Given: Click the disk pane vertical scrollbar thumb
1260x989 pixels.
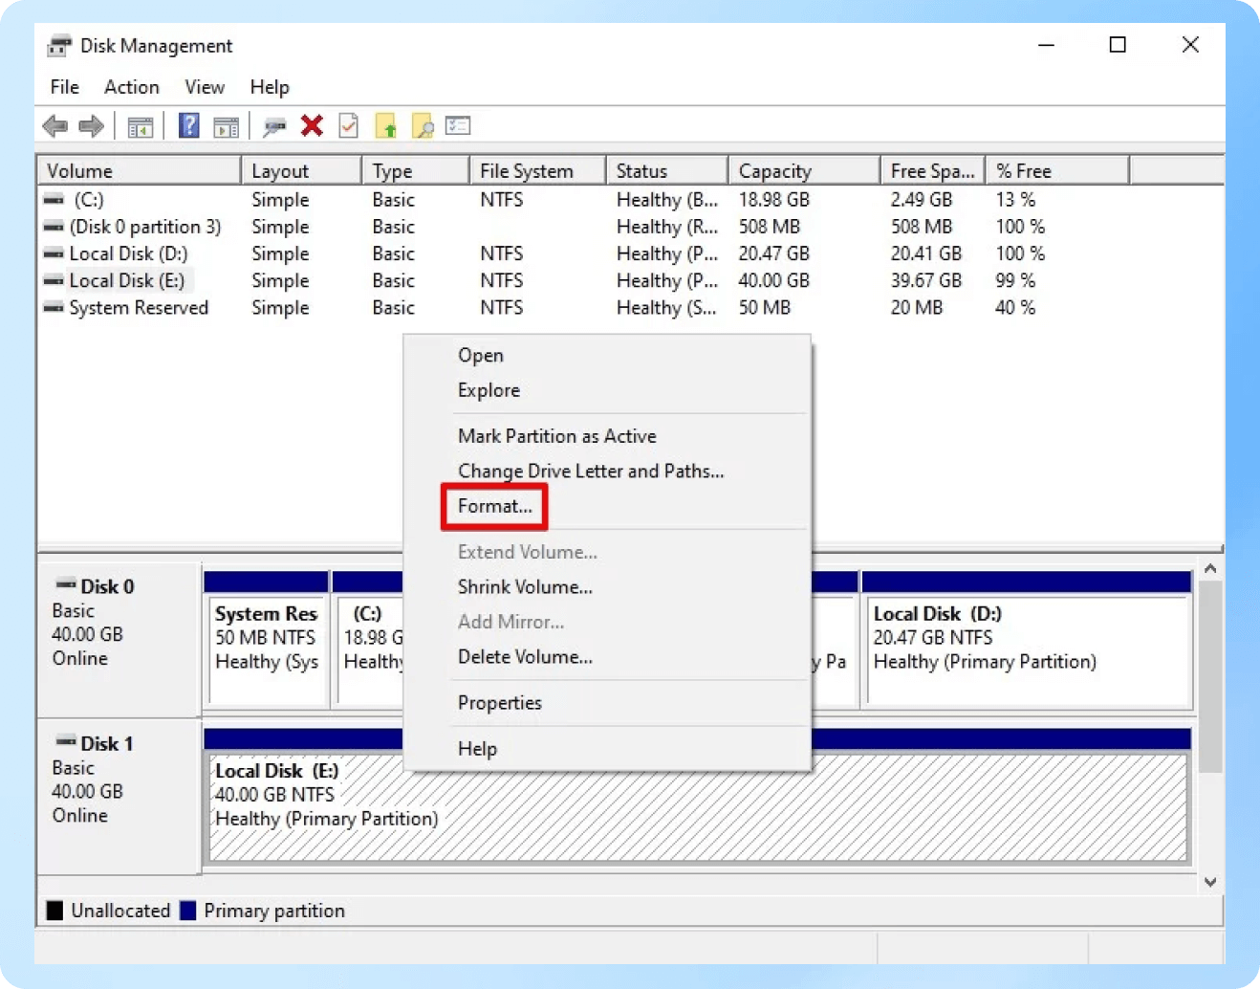Looking at the screenshot, I should pos(1210,676).
